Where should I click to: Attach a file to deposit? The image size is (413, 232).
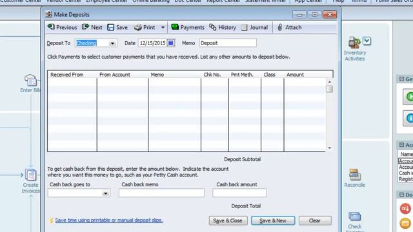(x=289, y=27)
